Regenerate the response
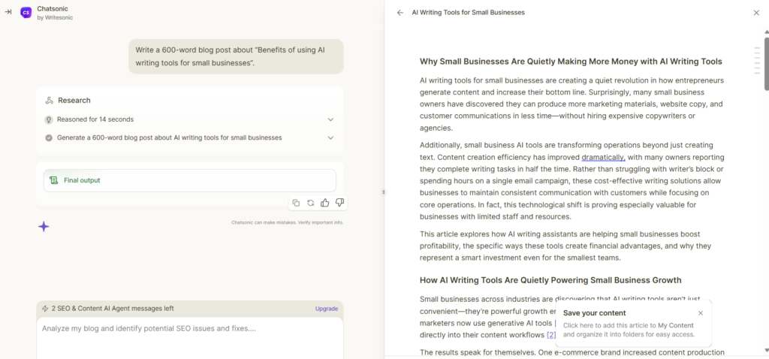Screen dimensions: 769x359 [310, 203]
